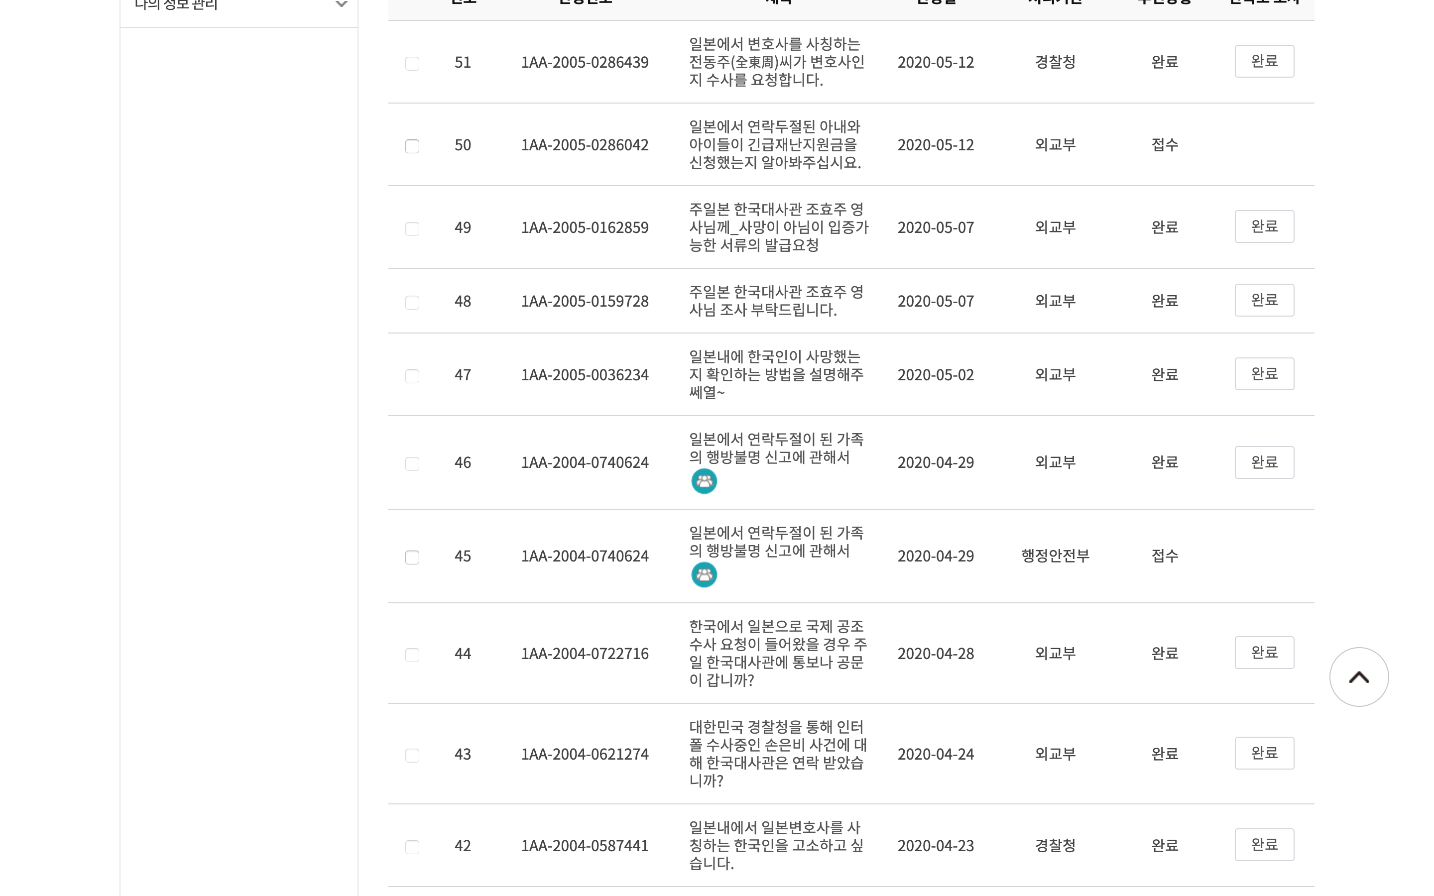The width and height of the screenshot is (1434, 896).
Task: Click application number 1AA-2004-0722716
Action: [x=585, y=654]
